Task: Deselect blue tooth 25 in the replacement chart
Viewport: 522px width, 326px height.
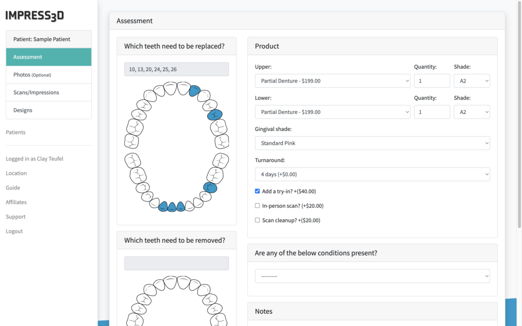Action: pyautogui.click(x=172, y=207)
